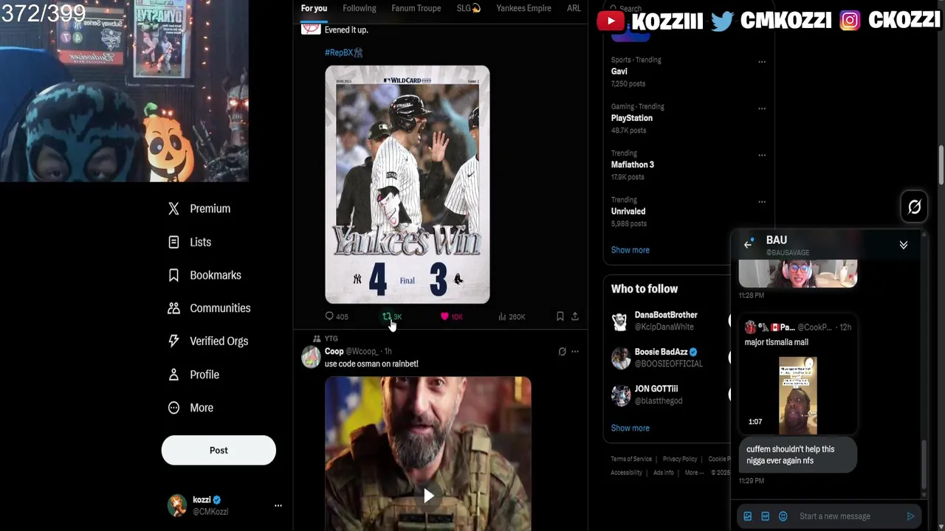Open the More menu in the sidebar

(190, 408)
